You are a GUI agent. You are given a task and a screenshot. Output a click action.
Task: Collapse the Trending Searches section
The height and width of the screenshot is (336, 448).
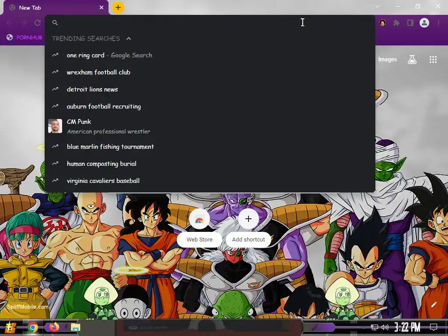pyautogui.click(x=129, y=38)
